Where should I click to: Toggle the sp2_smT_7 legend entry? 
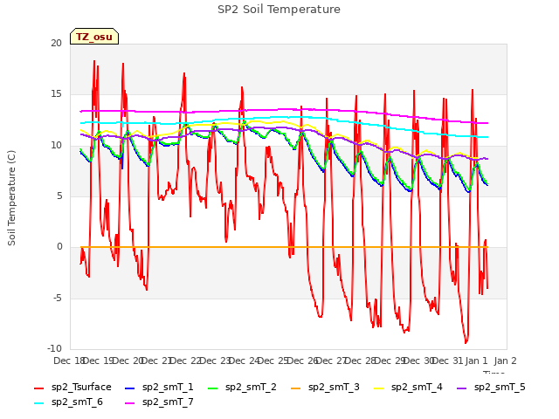(159, 402)
